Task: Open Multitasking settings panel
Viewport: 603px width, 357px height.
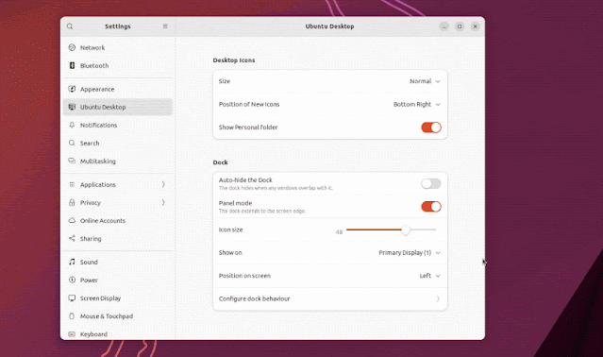Action: click(x=118, y=161)
